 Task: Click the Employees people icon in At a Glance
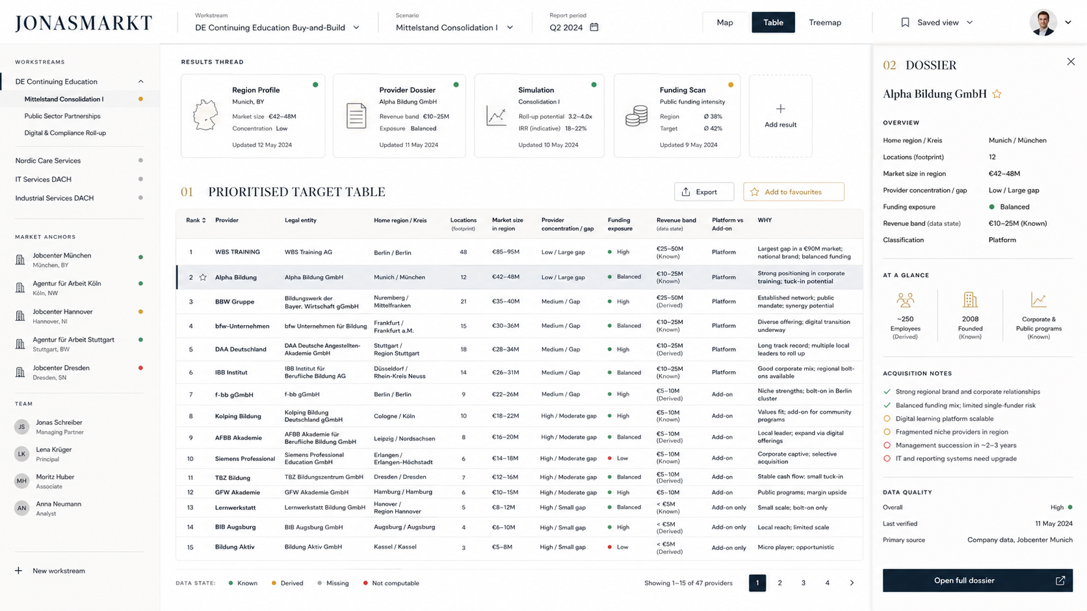[905, 300]
